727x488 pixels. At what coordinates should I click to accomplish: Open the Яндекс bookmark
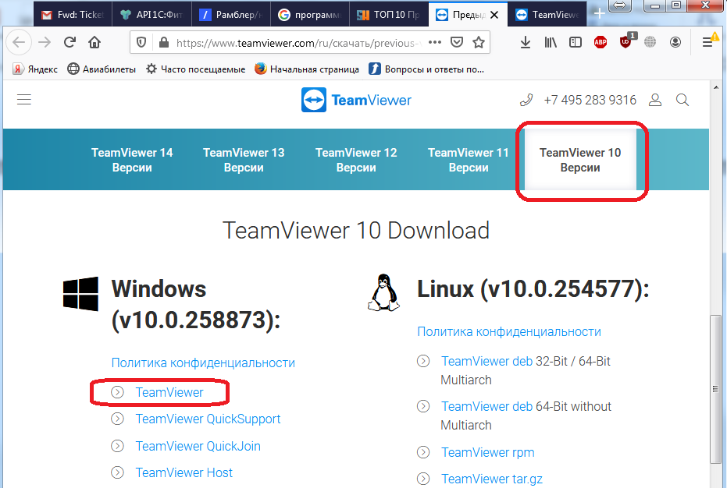point(35,69)
